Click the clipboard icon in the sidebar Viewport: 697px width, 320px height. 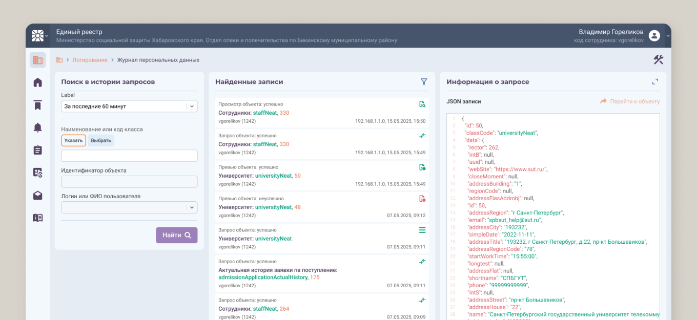tap(37, 150)
